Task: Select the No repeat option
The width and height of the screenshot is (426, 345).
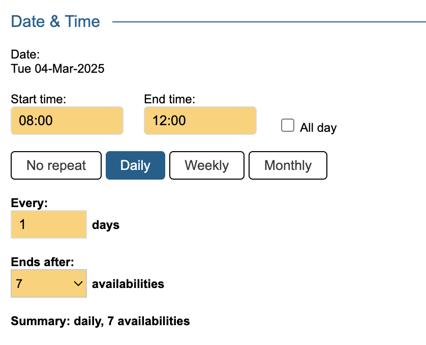Action: [x=56, y=165]
